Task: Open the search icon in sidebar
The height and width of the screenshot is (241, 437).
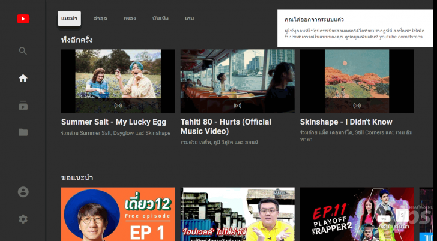Action: (x=23, y=51)
